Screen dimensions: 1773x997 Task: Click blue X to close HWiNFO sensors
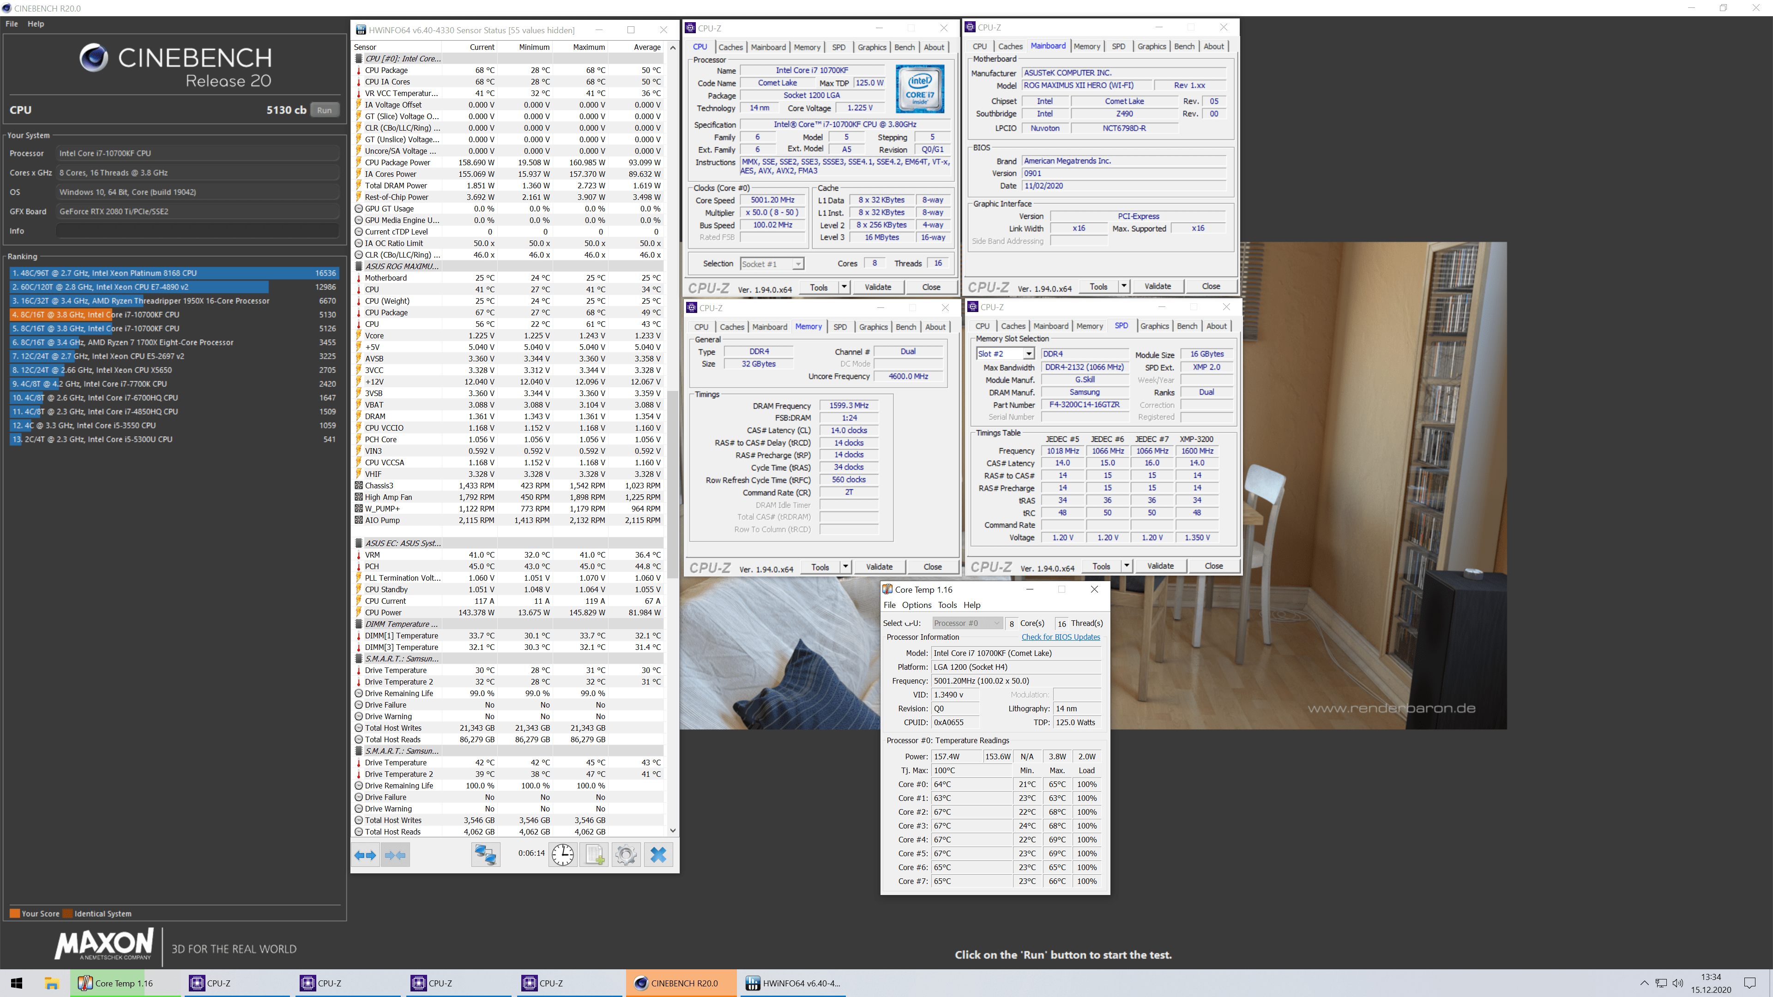coord(658,855)
